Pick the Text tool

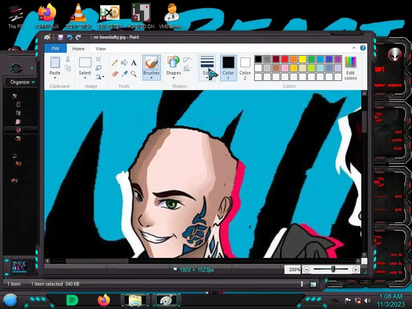click(134, 62)
